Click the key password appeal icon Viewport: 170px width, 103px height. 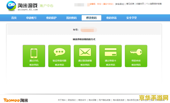(x=136, y=52)
